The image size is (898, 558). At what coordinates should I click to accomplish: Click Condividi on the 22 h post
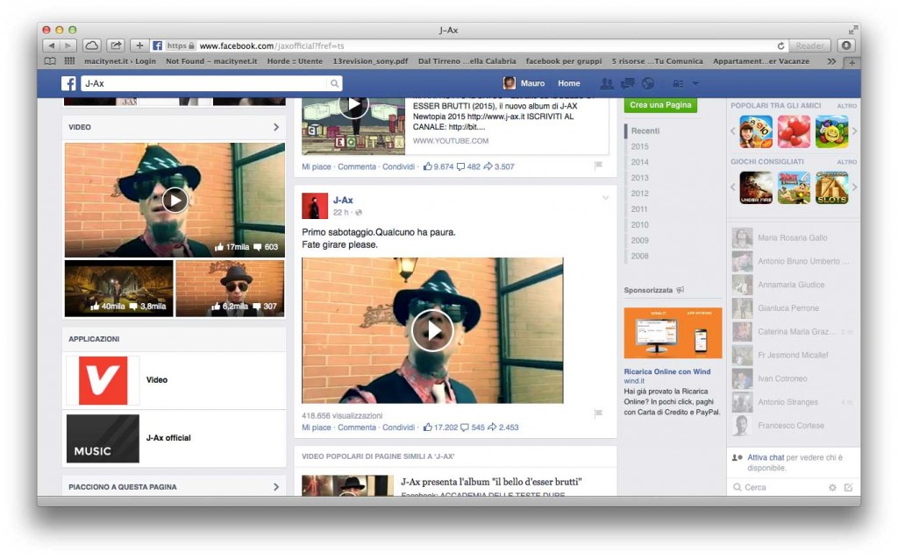pos(399,427)
